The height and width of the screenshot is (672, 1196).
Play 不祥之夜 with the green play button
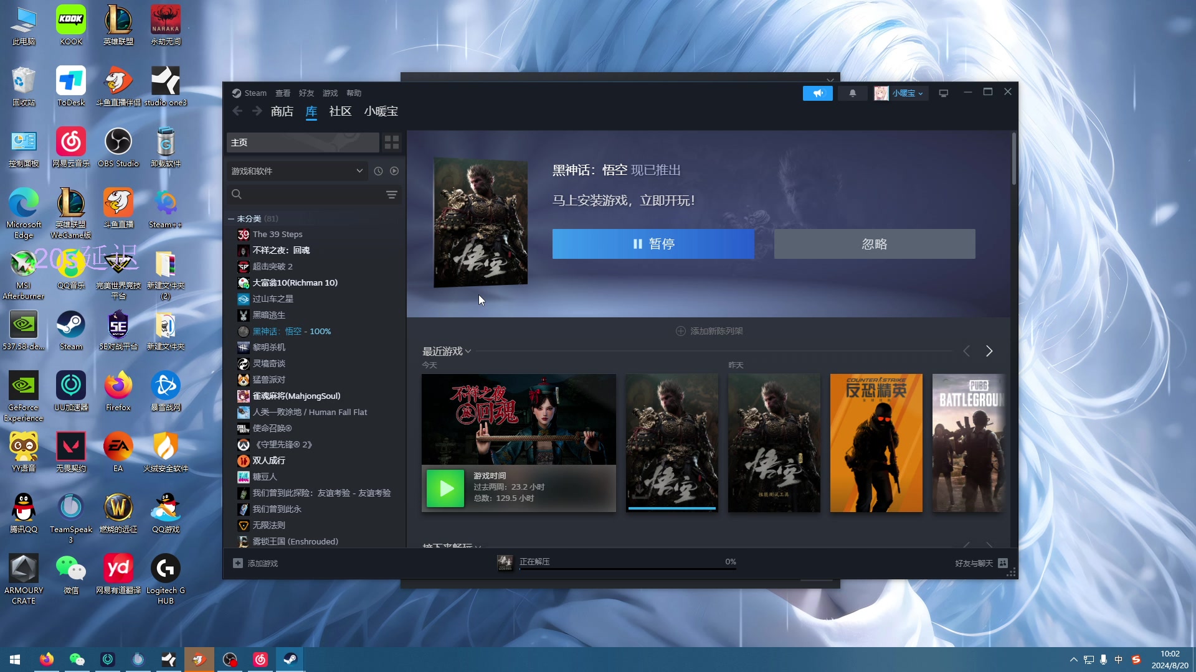(x=445, y=488)
